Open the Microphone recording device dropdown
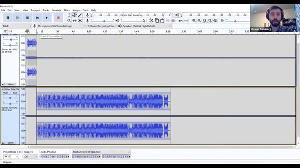Viewport: 300px width, 168px height. tap(62, 26)
